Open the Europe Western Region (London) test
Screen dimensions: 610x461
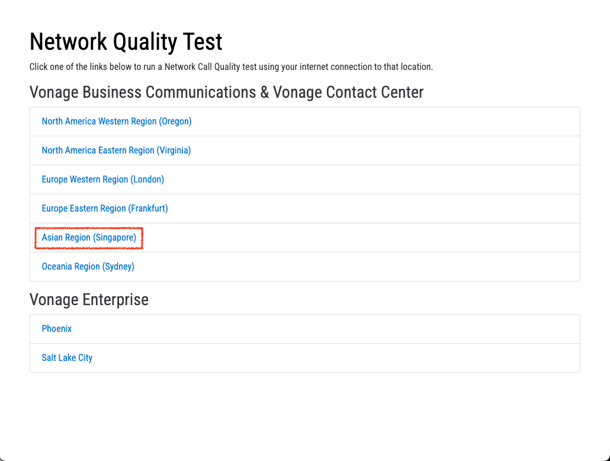pyautogui.click(x=102, y=179)
